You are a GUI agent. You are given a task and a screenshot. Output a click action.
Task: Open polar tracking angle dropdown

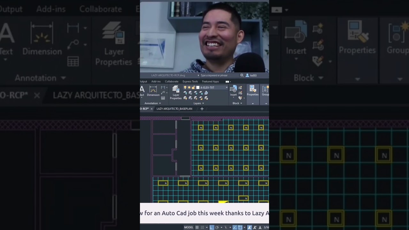click(x=221, y=227)
